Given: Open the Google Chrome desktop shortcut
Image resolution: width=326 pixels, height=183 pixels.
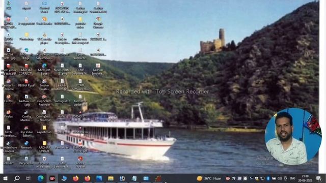Looking at the screenshot, I should coord(98,23).
